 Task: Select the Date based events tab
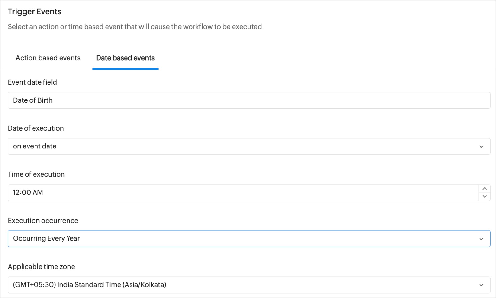(125, 58)
